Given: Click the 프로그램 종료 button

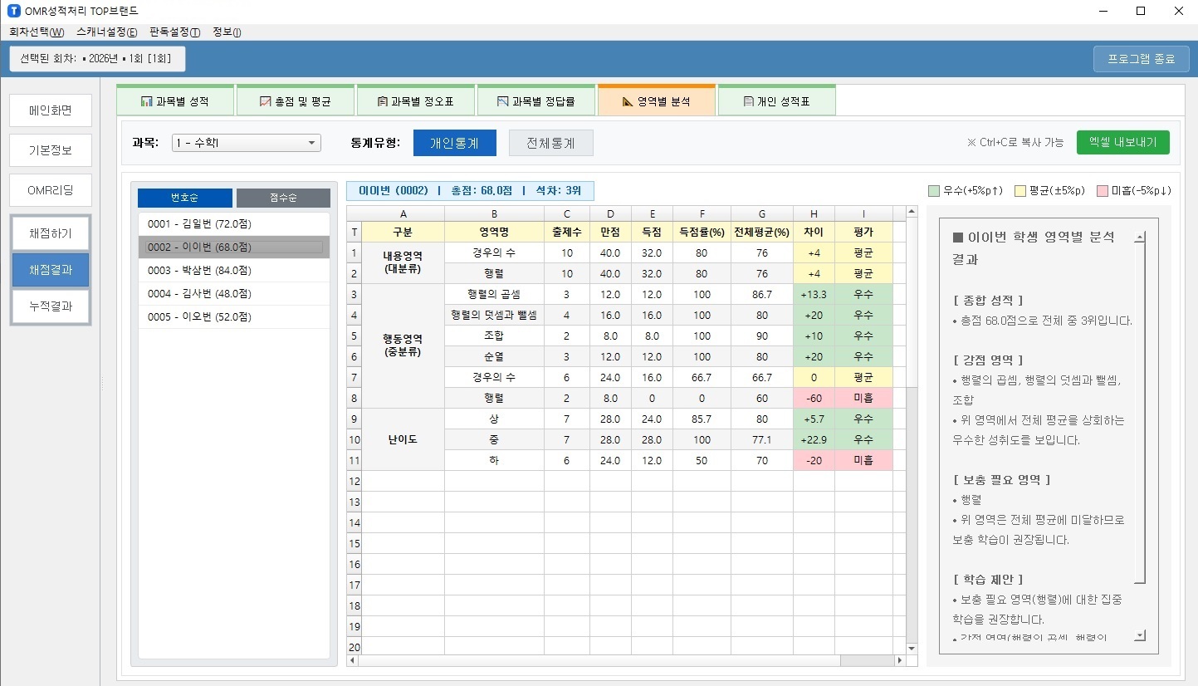Looking at the screenshot, I should [x=1141, y=59].
